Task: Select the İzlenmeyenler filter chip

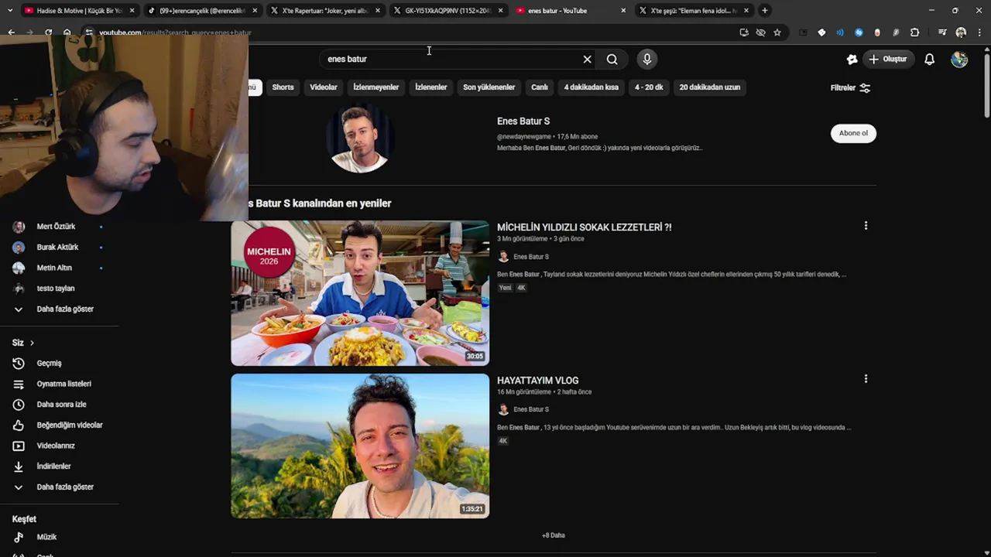Action: [x=376, y=87]
